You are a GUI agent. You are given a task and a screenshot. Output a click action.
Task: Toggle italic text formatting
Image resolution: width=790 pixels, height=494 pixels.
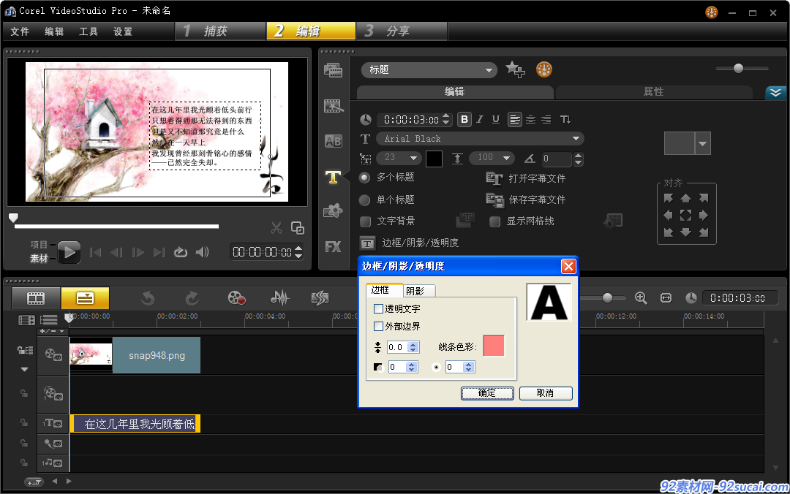(480, 119)
